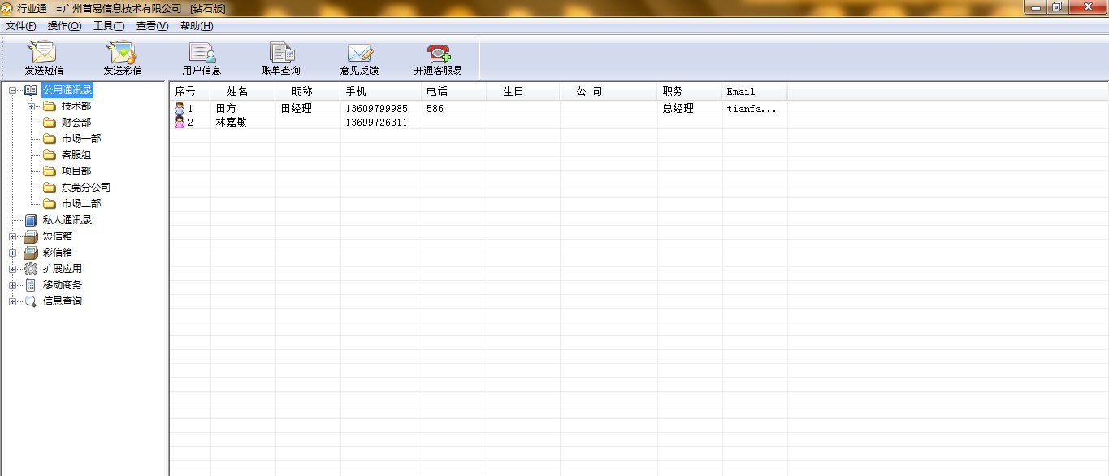Open the 帮助(H) menu
Screen dimensions: 1109x476
(x=197, y=26)
